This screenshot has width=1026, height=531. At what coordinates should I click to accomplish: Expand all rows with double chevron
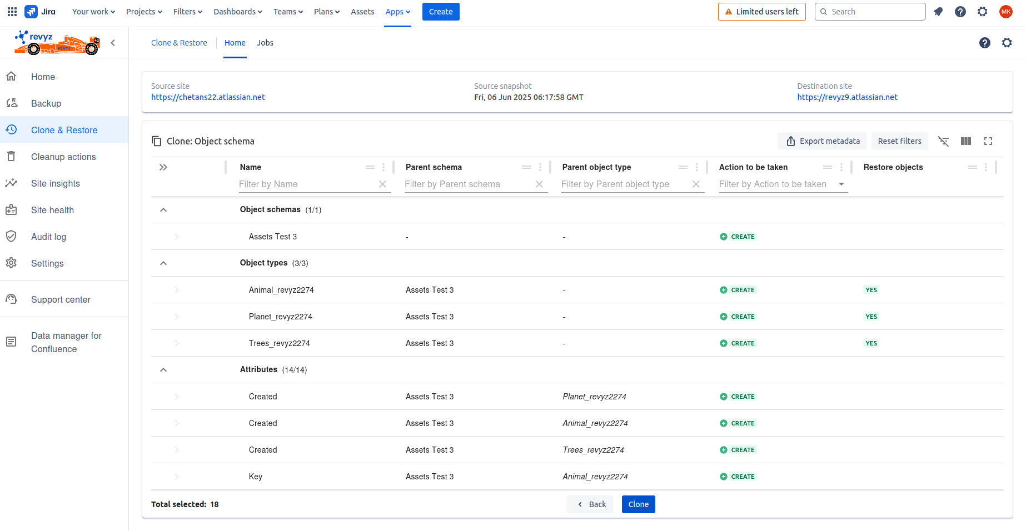[x=163, y=167]
